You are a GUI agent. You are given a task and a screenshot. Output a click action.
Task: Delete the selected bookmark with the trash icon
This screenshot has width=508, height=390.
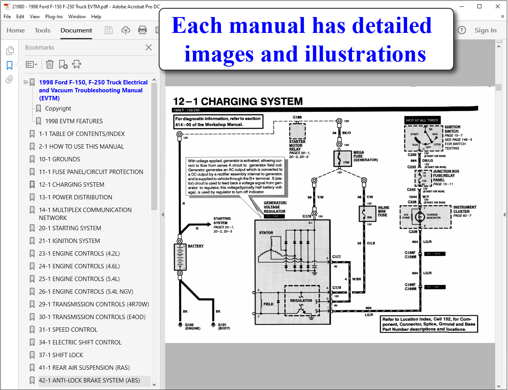pyautogui.click(x=50, y=64)
